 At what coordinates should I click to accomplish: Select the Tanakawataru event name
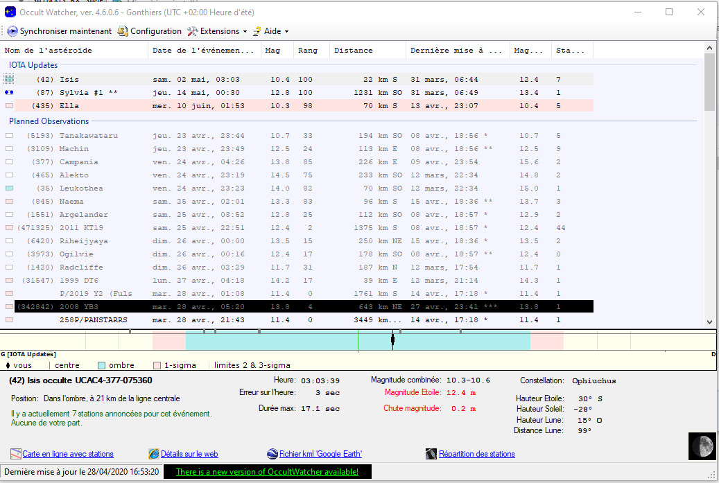pos(89,136)
